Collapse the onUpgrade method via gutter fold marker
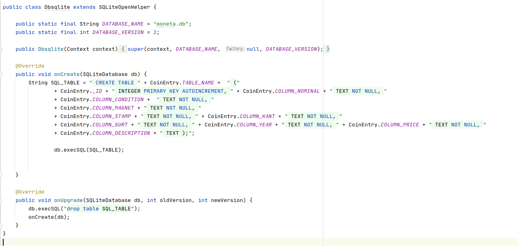The height and width of the screenshot is (246, 518). (1, 200)
